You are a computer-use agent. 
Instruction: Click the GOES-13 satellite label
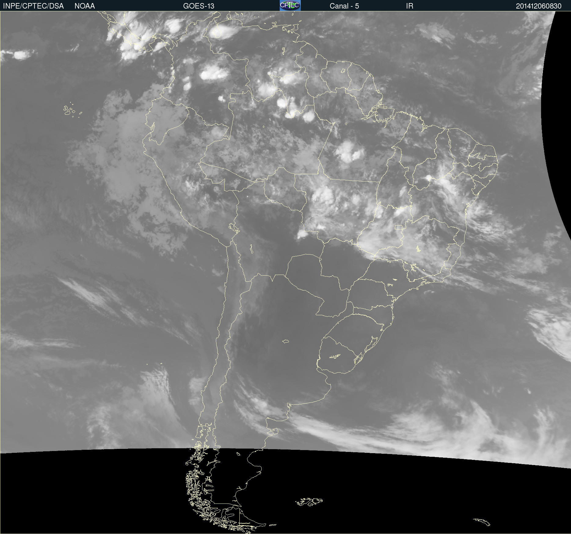(x=199, y=6)
